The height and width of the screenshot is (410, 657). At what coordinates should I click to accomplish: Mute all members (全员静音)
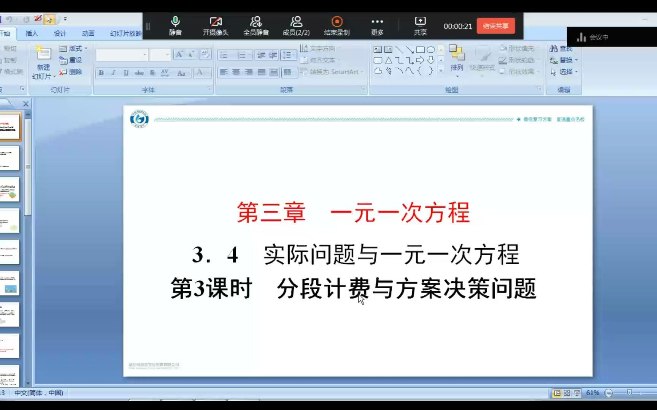[256, 26]
